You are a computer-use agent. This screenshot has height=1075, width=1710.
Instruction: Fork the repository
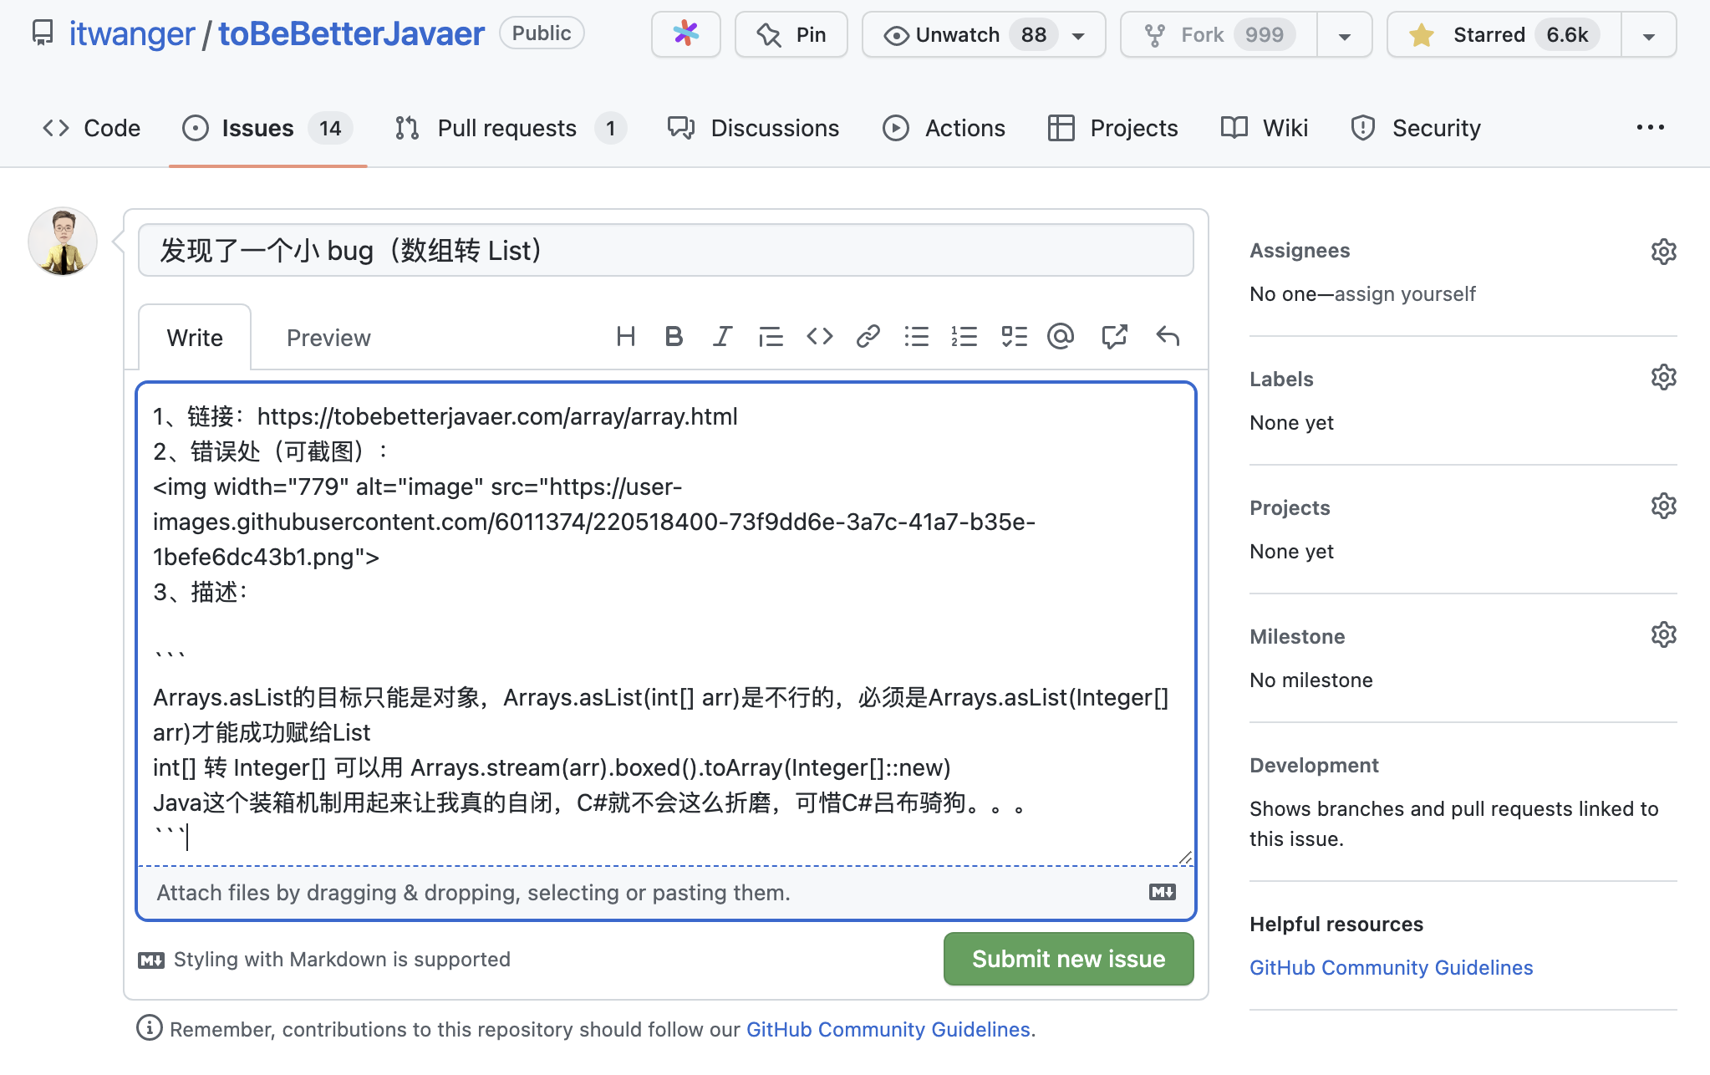1219,34
